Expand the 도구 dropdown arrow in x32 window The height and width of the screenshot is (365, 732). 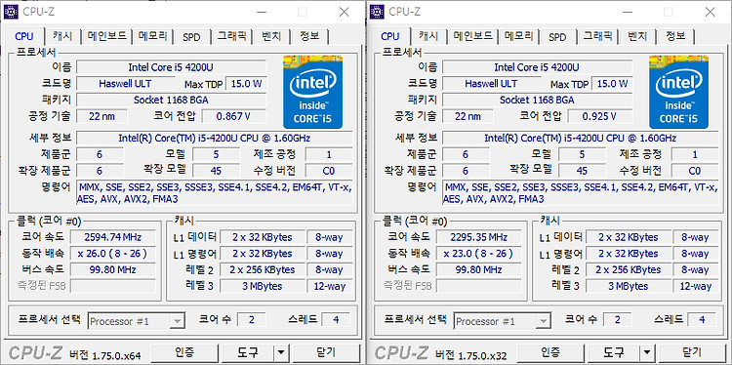[646, 352]
